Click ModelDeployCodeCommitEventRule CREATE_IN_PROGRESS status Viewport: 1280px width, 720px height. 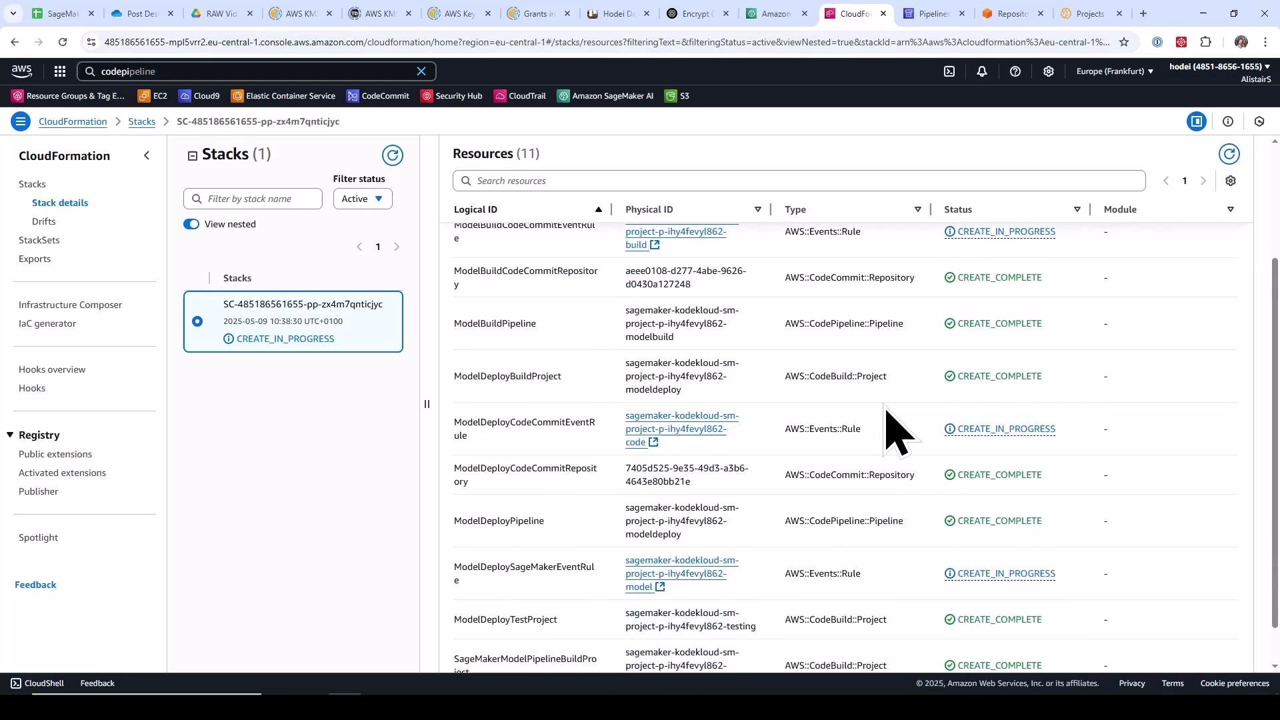pyautogui.click(x=1000, y=429)
